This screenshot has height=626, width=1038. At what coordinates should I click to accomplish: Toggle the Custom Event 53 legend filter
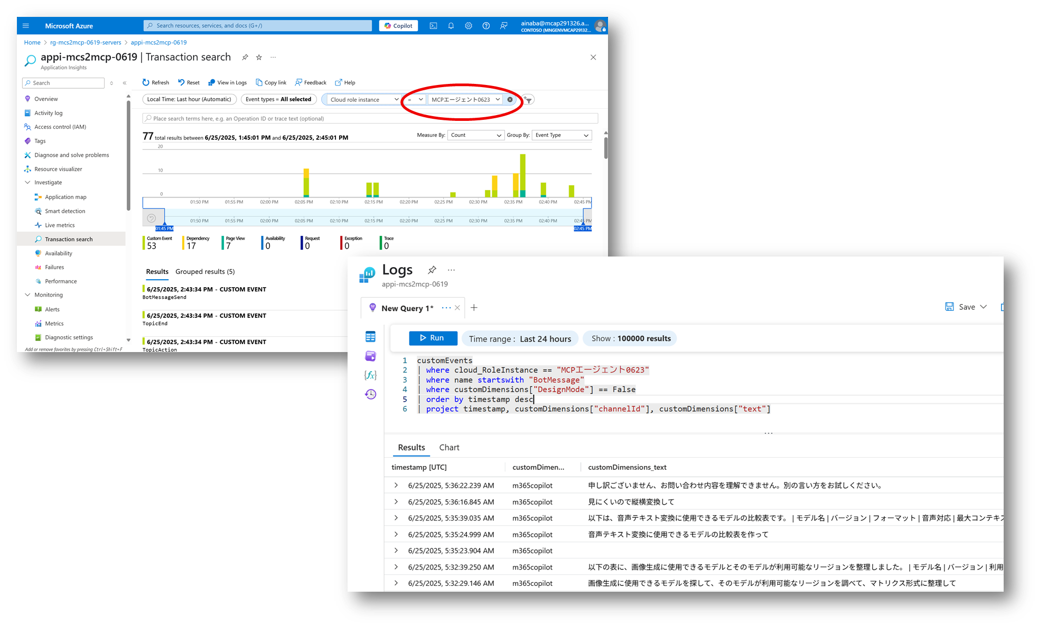[x=157, y=242]
